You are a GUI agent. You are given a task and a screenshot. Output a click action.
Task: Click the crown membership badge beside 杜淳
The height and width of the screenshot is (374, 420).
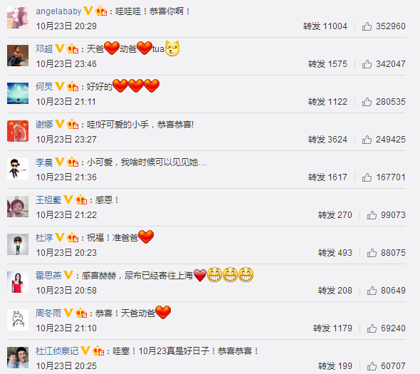[73, 237]
